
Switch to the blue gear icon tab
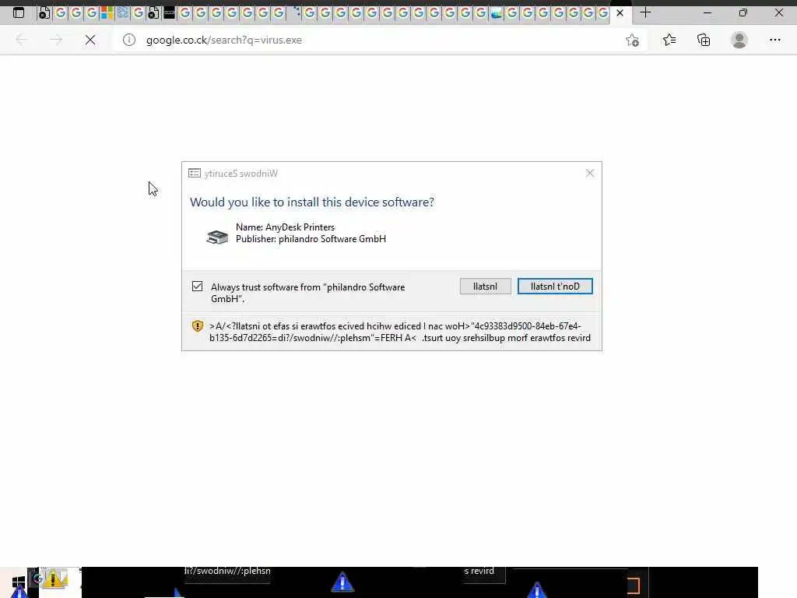point(122,12)
